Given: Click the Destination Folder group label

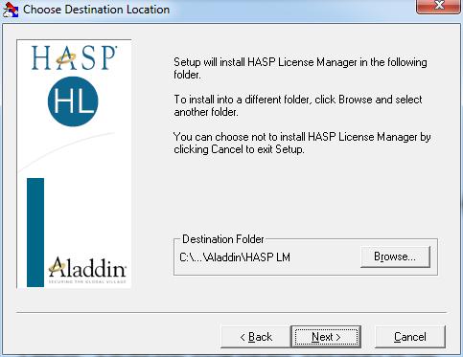Looking at the screenshot, I should coord(223,239).
